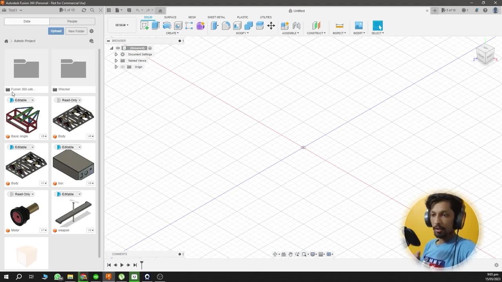Switch to the UTILITIES tab
502x282 pixels.
click(266, 17)
